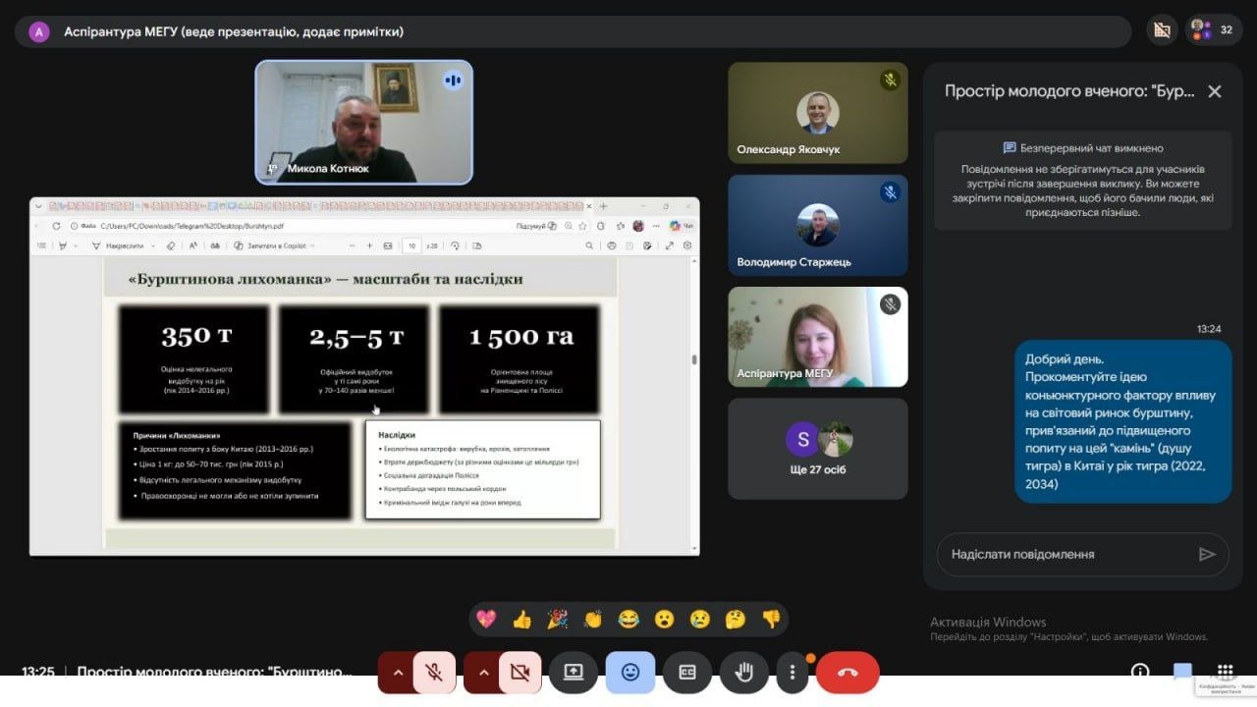Leave the call with red button
Screen dimensions: 1257x707
coord(847,673)
